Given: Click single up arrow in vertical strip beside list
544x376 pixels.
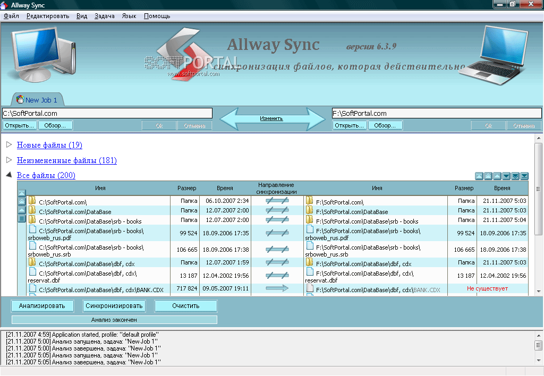Looking at the screenshot, I should click(x=22, y=210).
